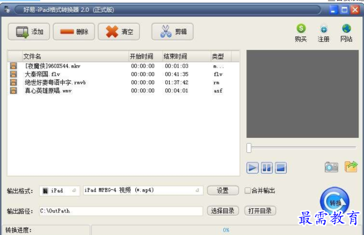Take a snapshot with the camera icon

coord(331,167)
